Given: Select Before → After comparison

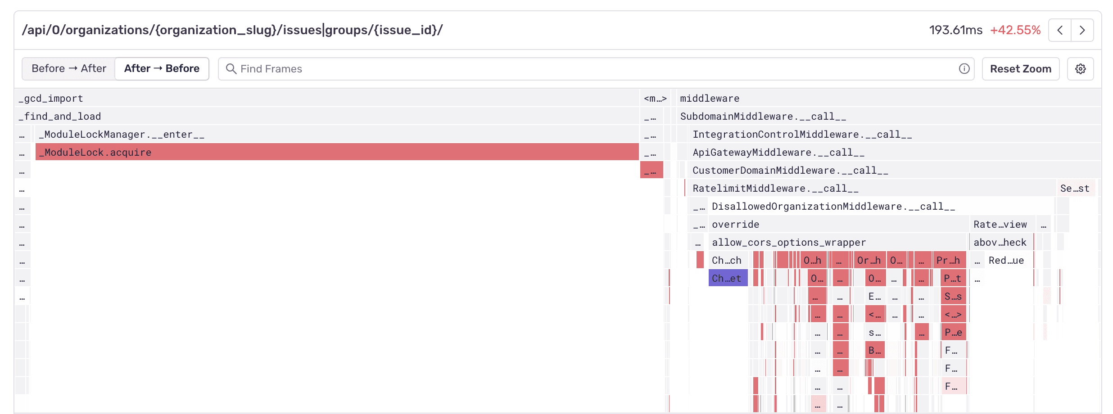Looking at the screenshot, I should pyautogui.click(x=69, y=68).
